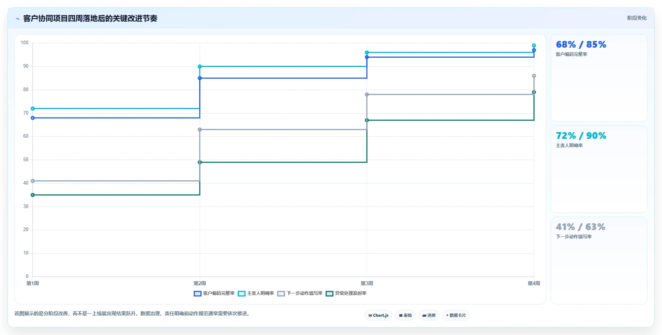Click 客户编码完整率 data point at 第4周
The image size is (662, 335).
pos(534,50)
